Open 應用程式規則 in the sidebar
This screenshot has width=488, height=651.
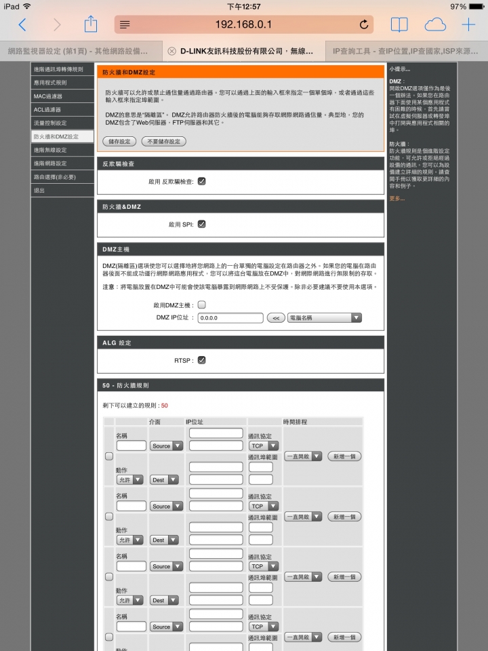click(62, 83)
